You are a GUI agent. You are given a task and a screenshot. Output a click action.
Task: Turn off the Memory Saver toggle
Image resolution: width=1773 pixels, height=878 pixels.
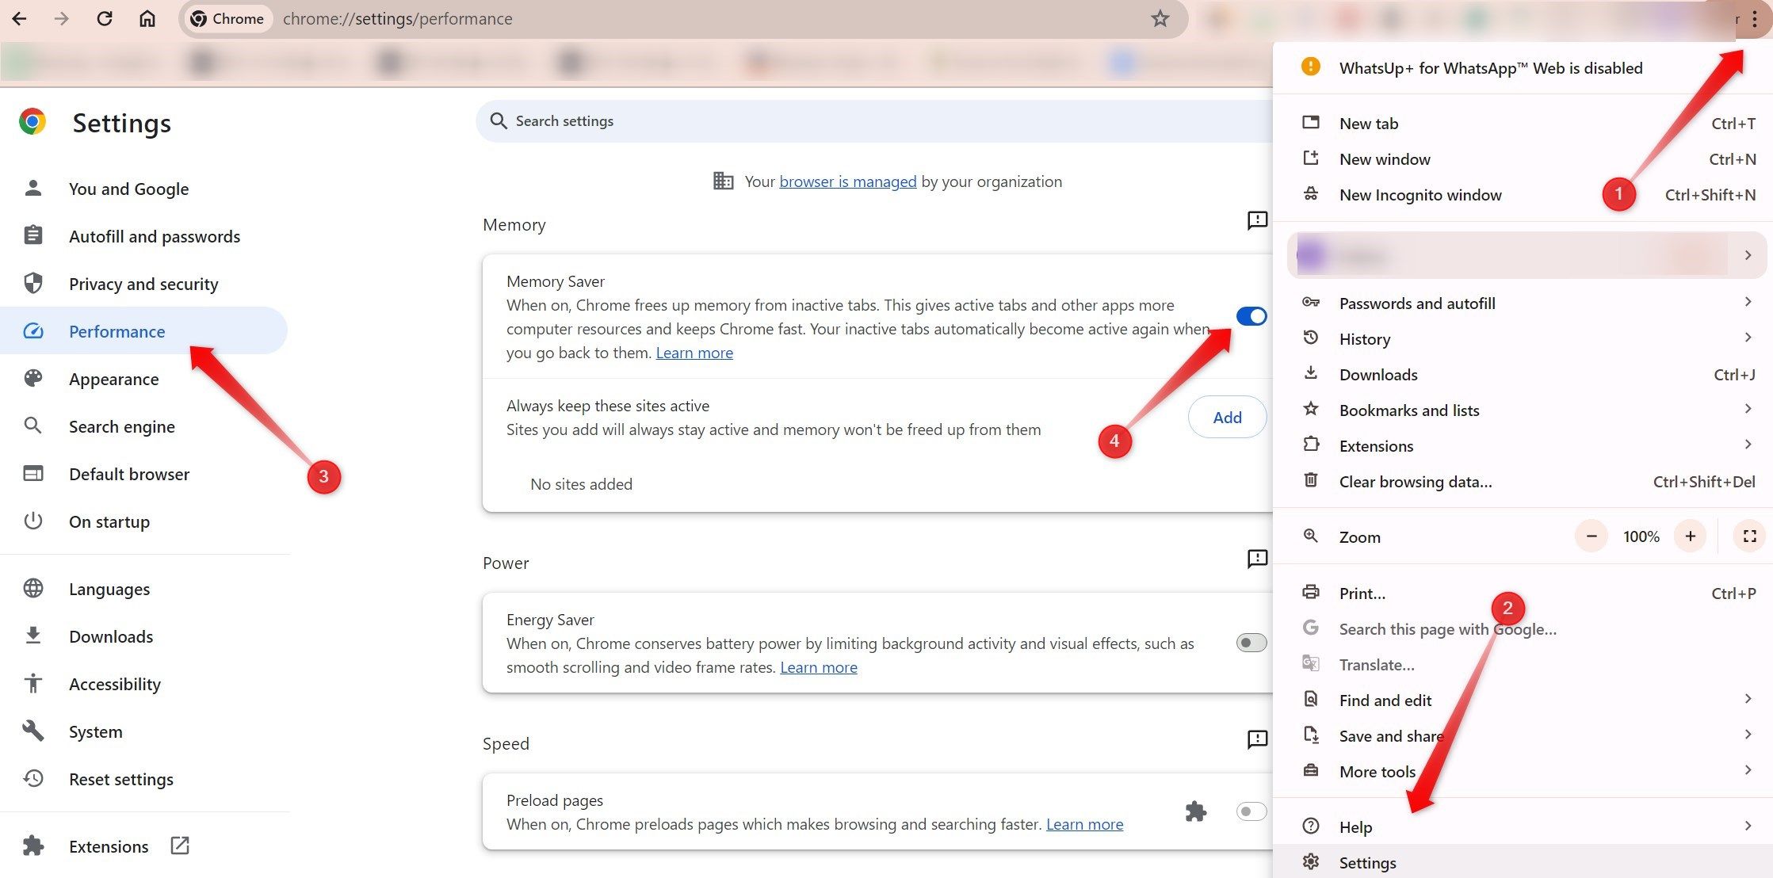point(1251,316)
